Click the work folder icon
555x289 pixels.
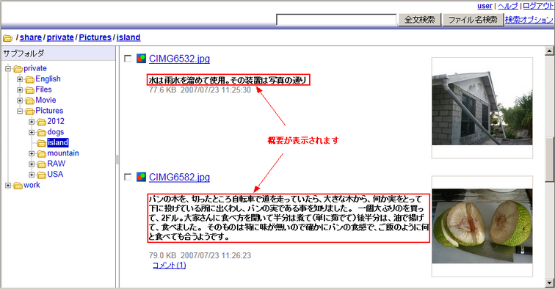point(18,186)
